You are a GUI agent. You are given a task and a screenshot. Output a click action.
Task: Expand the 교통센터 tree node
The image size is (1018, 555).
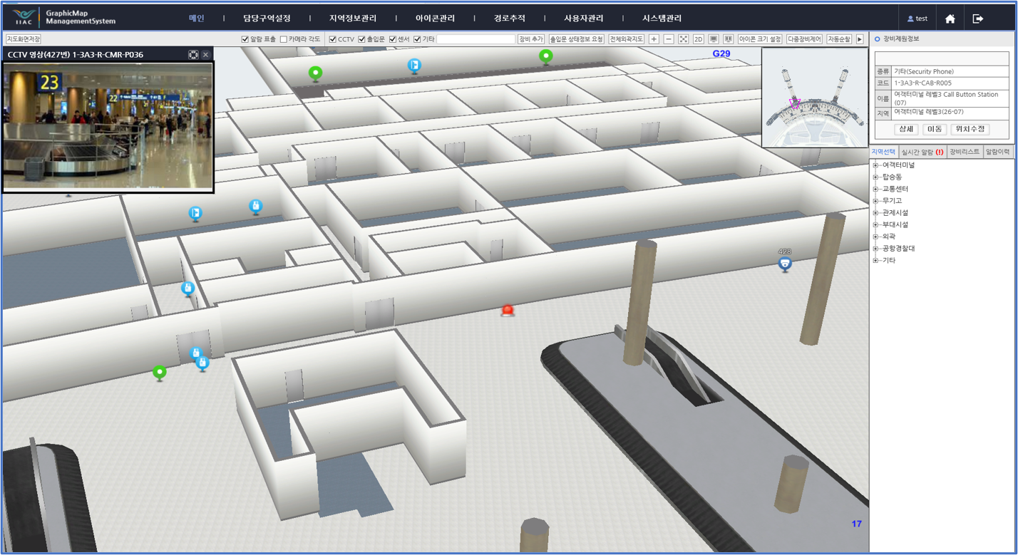(875, 189)
